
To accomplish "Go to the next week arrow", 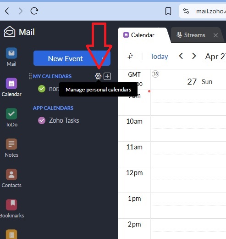I will [x=194, y=56].
